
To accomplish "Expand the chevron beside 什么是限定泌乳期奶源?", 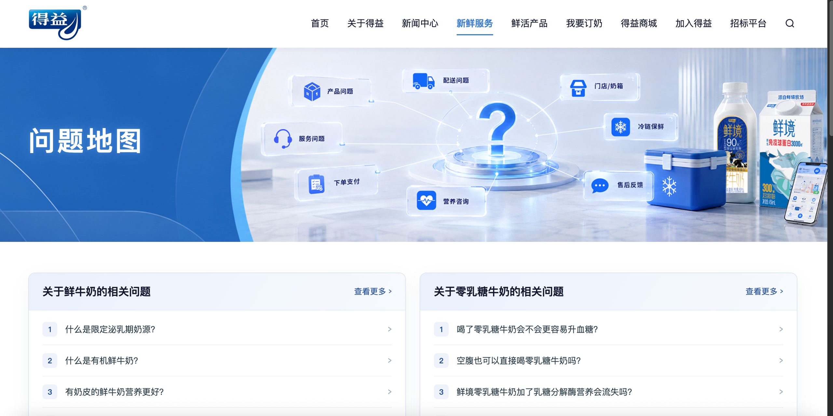I will 389,329.
